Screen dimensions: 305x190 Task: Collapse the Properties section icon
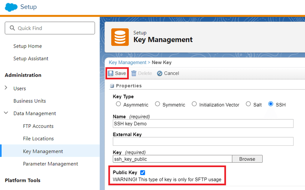pos(112,86)
